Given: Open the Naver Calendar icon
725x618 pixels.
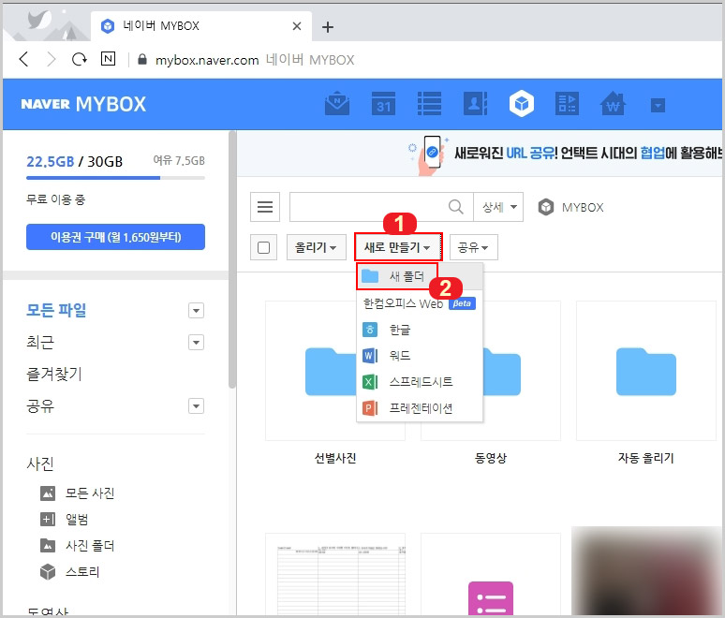Looking at the screenshot, I should (x=383, y=104).
